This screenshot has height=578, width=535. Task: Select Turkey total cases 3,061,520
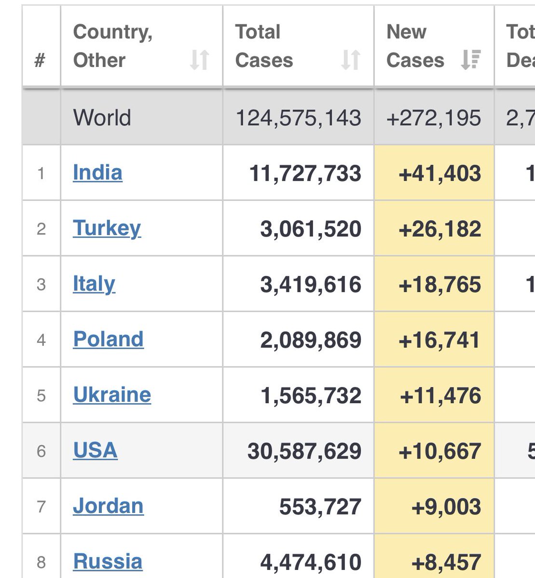pos(311,229)
